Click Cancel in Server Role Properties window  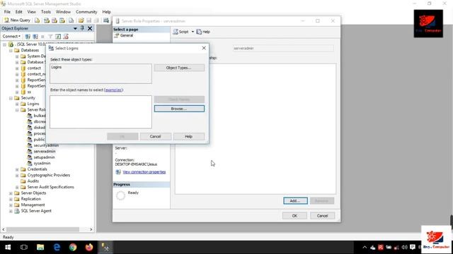(x=322, y=216)
